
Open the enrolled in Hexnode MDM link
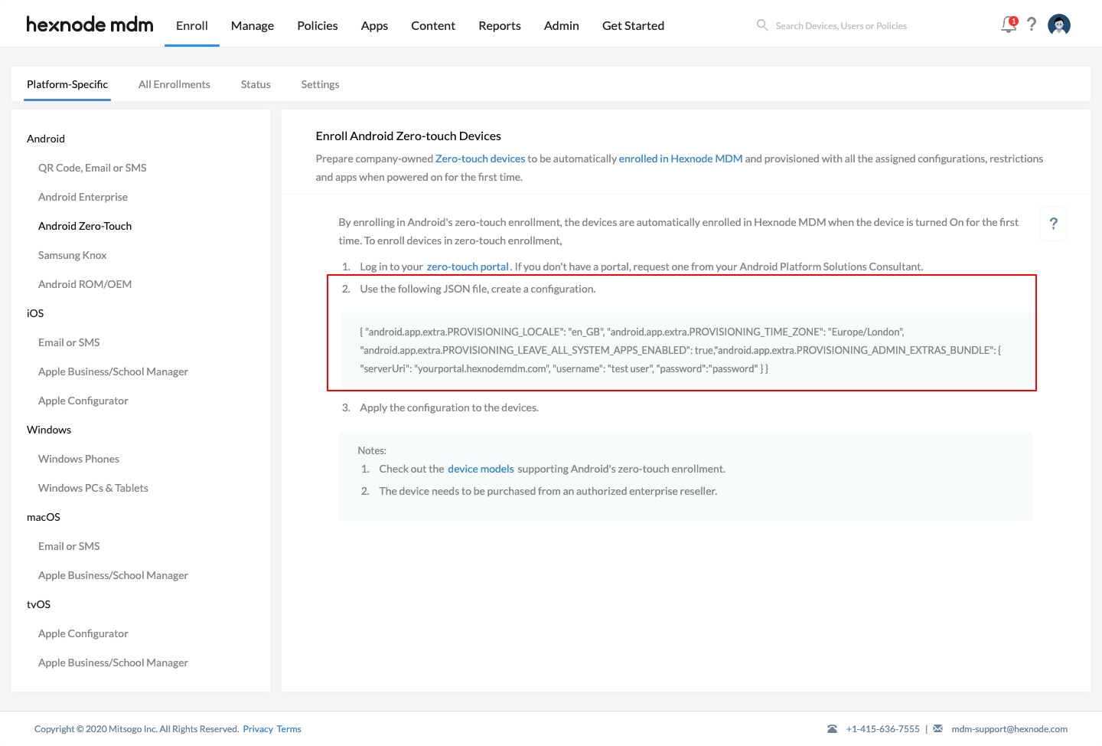click(680, 159)
